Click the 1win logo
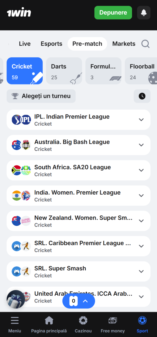 (19, 12)
